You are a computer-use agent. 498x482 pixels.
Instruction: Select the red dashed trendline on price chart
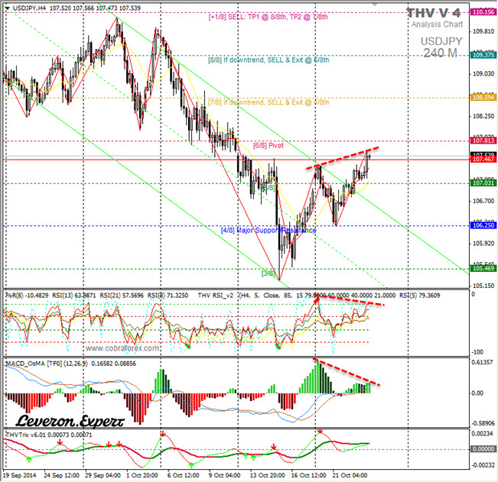[x=343, y=157]
